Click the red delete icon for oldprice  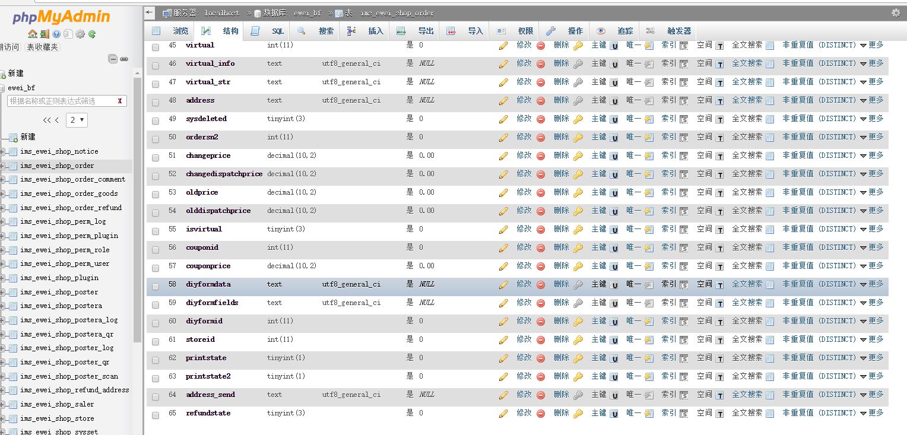click(x=541, y=192)
